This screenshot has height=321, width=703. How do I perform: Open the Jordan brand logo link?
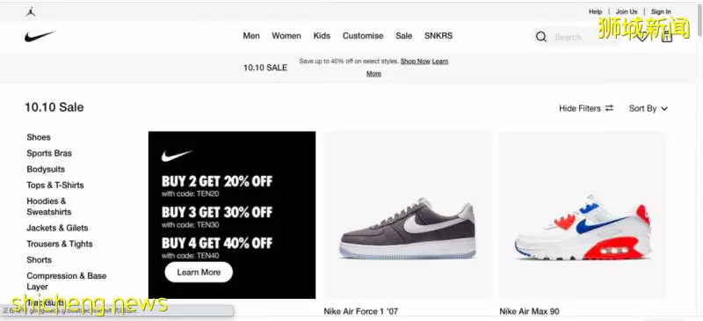tap(31, 11)
